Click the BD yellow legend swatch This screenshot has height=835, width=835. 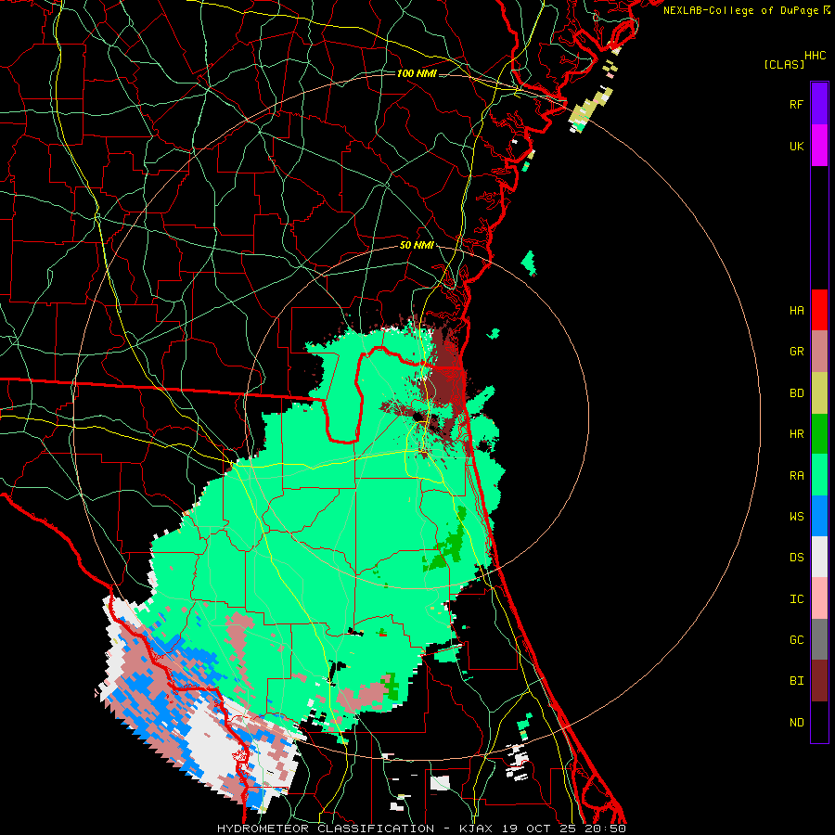point(819,393)
